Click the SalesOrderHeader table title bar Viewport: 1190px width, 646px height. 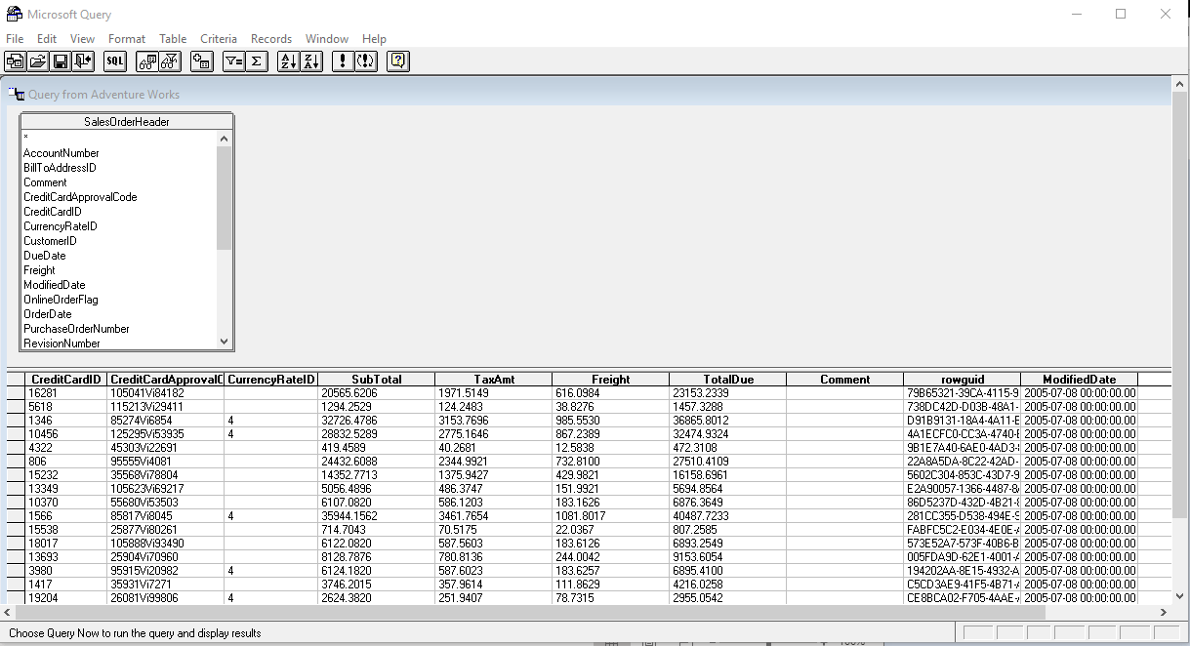click(127, 122)
